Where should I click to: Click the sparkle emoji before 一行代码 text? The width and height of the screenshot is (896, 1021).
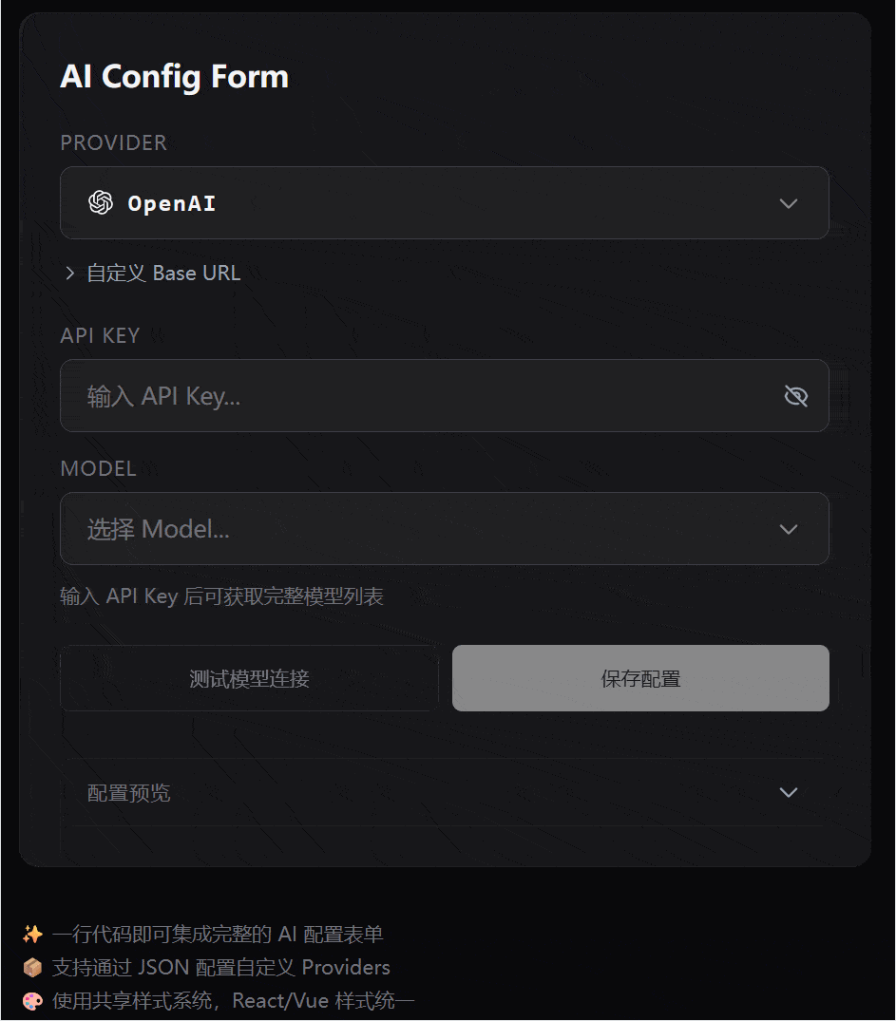pyautogui.click(x=31, y=934)
